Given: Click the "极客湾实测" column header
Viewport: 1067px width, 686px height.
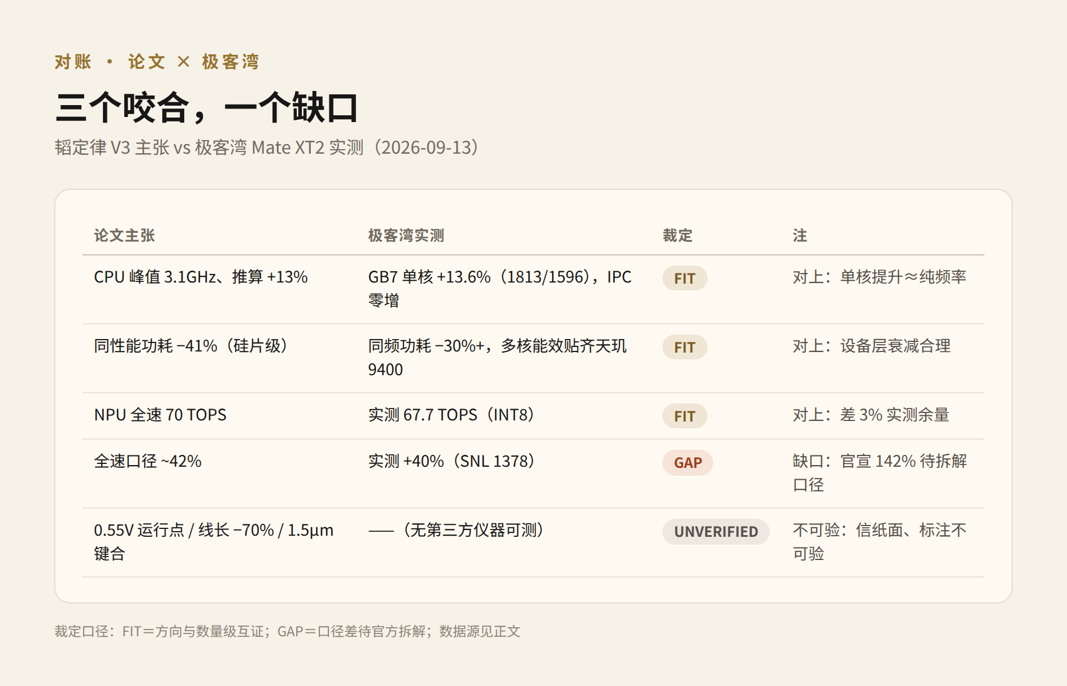Looking at the screenshot, I should pyautogui.click(x=406, y=236).
